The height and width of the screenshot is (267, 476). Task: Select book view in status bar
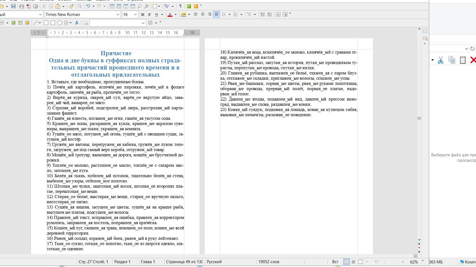(360, 262)
